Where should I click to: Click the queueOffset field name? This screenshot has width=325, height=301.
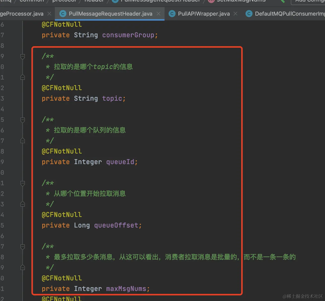coord(116,225)
